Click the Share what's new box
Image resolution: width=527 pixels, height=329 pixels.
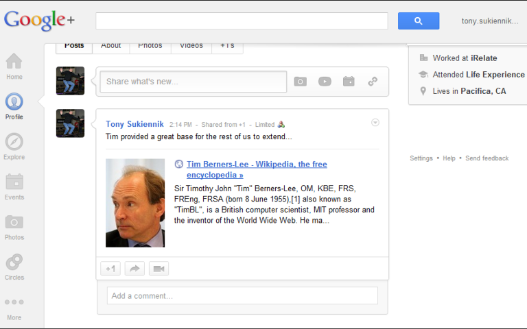point(194,82)
